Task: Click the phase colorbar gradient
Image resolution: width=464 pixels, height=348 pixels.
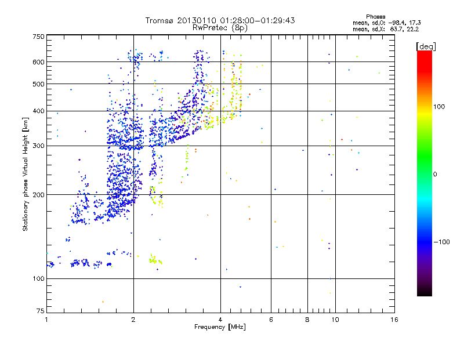Action: pyautogui.click(x=425, y=173)
